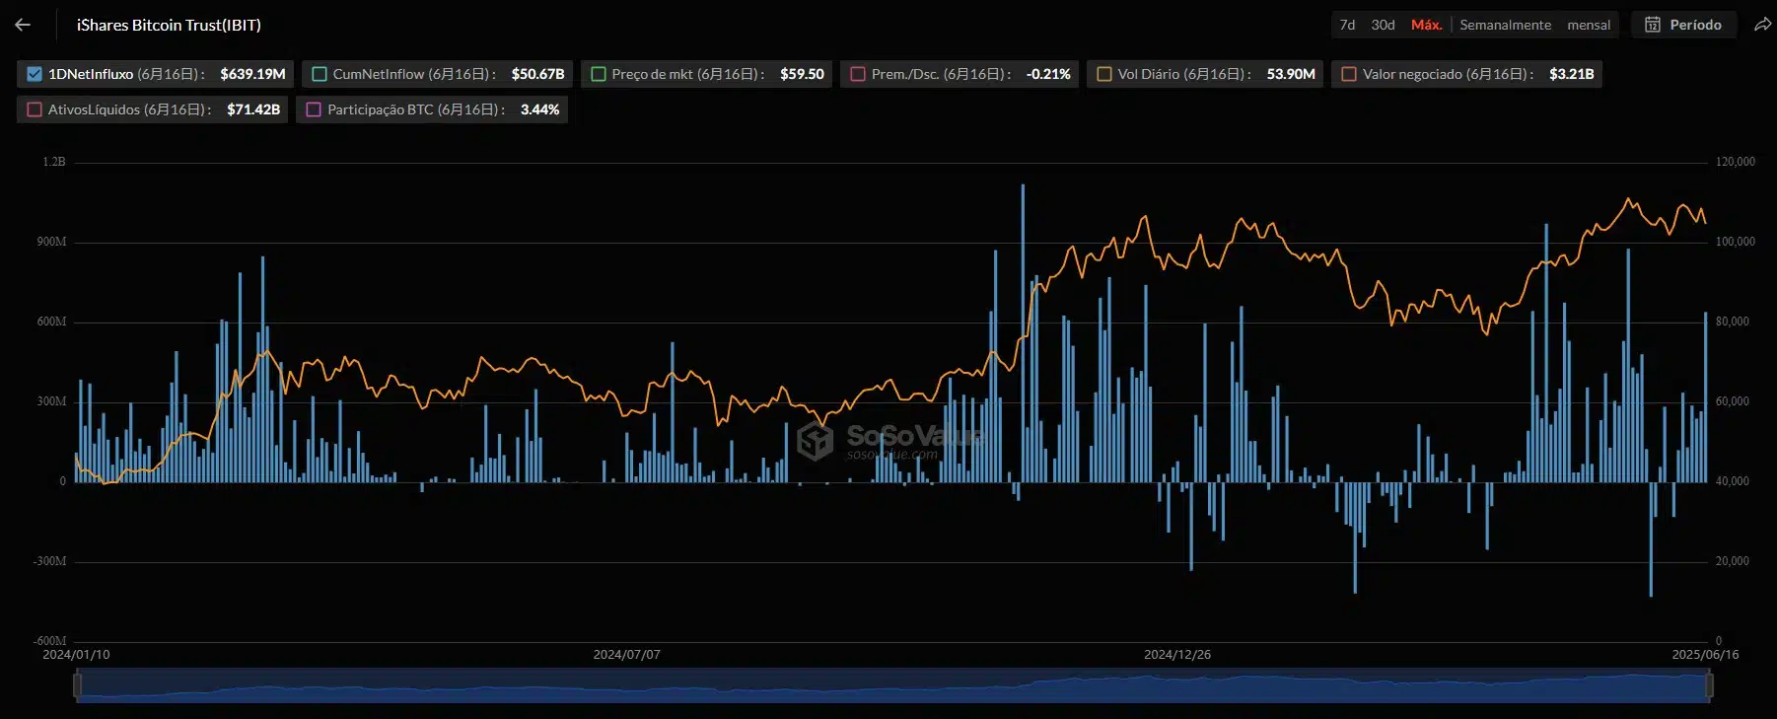The image size is (1777, 719).
Task: Select the 7d time range
Action: click(x=1347, y=25)
